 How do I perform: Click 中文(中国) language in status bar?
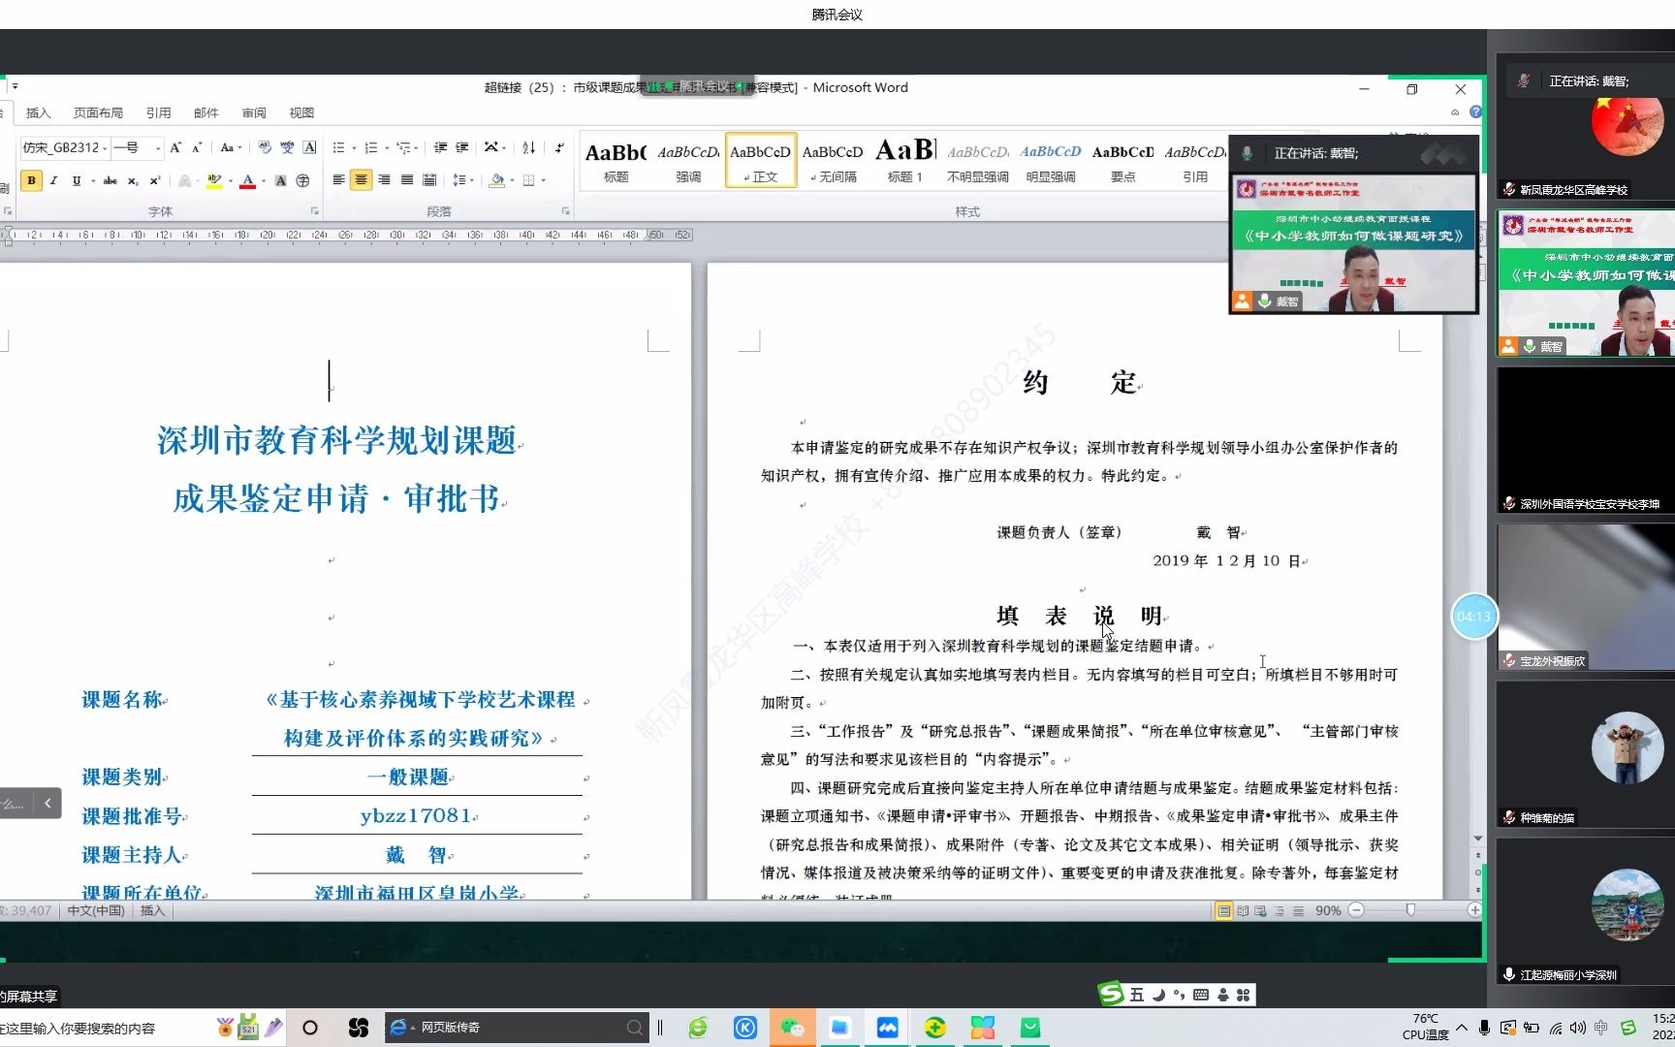pyautogui.click(x=96, y=910)
